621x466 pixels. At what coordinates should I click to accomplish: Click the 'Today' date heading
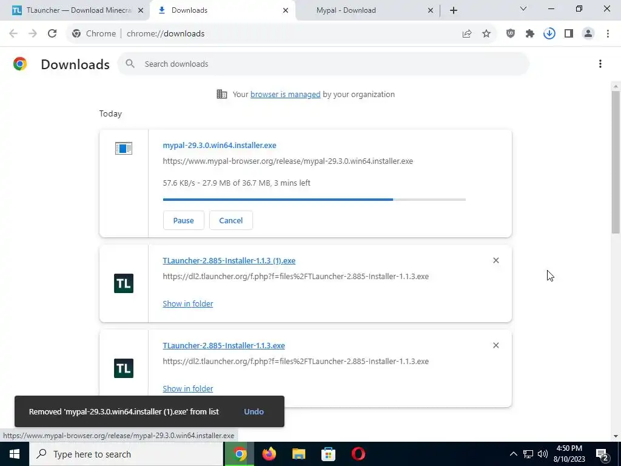pyautogui.click(x=110, y=113)
